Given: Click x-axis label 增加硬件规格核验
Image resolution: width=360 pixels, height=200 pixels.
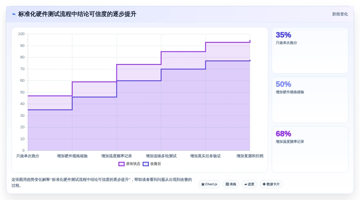Looking at the screenshot, I should tap(72, 156).
